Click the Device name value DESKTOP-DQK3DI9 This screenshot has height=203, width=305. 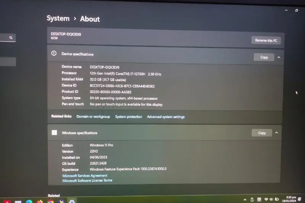pyautogui.click(x=104, y=67)
